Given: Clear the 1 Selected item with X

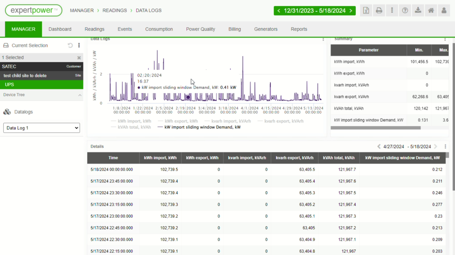Looking at the screenshot, I should pyautogui.click(x=79, y=58).
